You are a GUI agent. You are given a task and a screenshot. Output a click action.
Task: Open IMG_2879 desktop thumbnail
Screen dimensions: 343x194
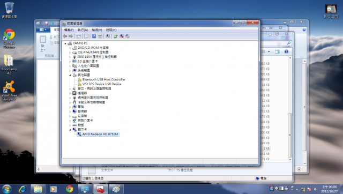331,11
